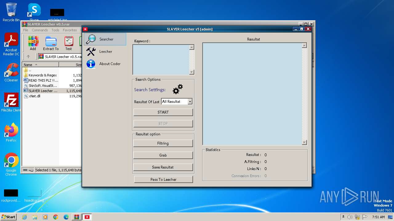Viewport: 394px width, 221px height.
Task: Open Windows Media Player from taskbar
Action: [x=45, y=217]
